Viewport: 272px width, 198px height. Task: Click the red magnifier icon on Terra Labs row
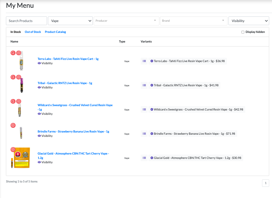coord(13,53)
